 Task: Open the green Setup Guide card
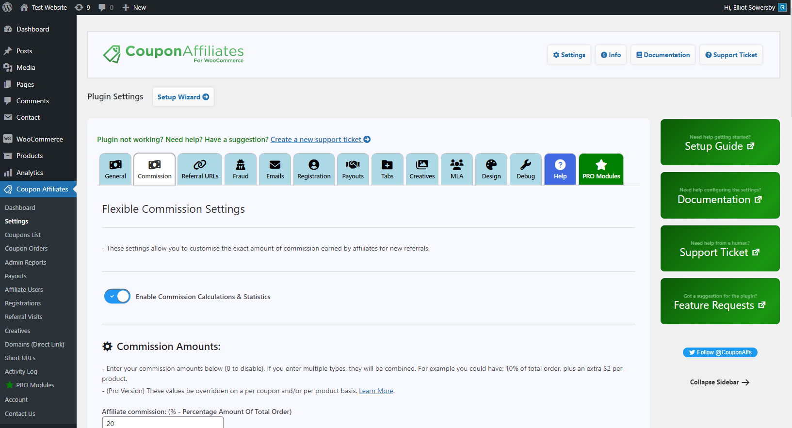pos(720,143)
